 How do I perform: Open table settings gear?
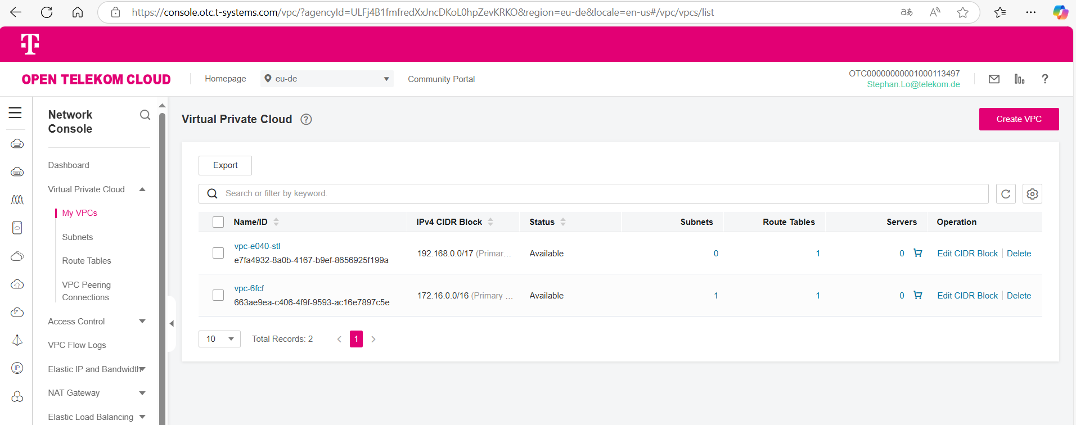click(x=1032, y=194)
